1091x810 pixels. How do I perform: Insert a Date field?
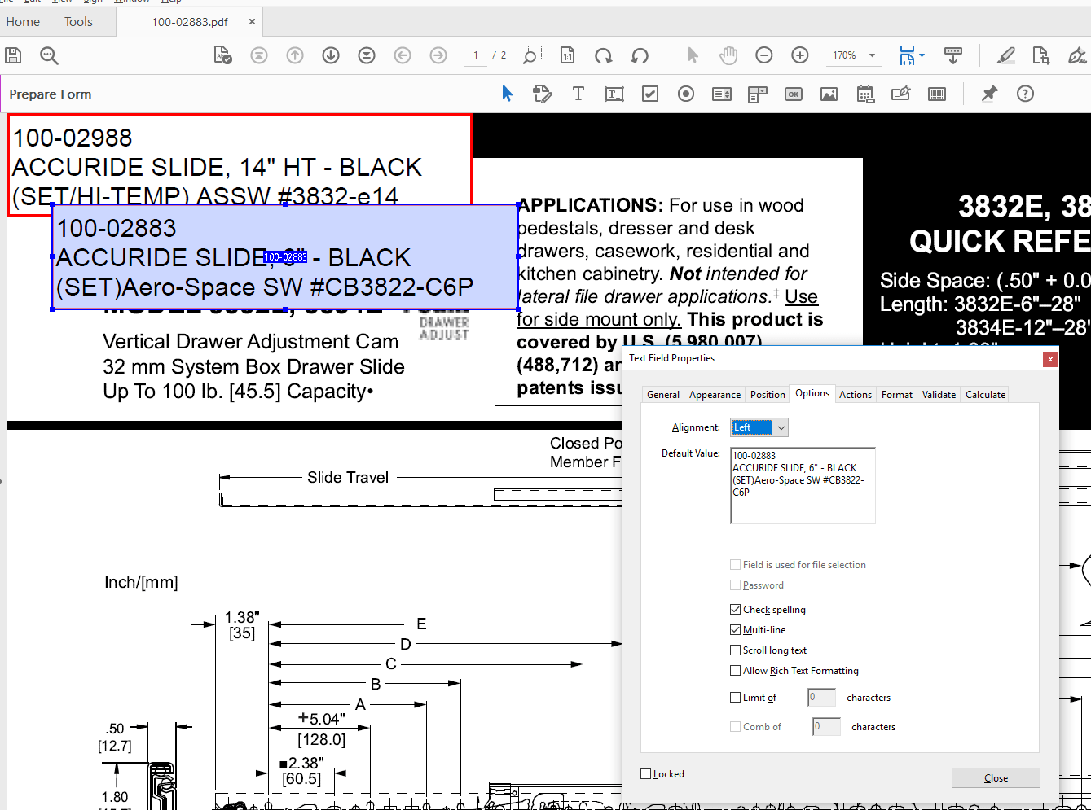coord(864,94)
